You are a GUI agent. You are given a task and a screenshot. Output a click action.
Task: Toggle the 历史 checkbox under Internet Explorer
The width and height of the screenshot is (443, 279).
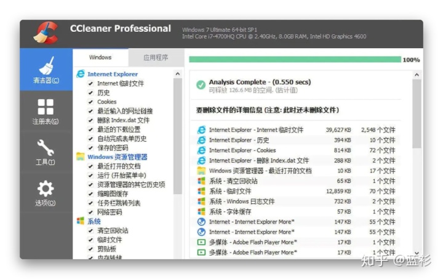(90, 92)
